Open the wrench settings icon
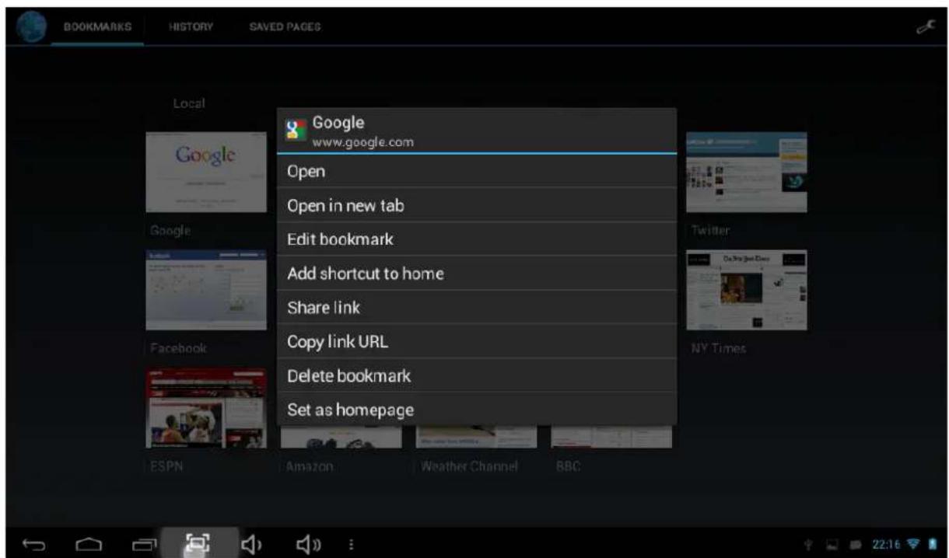Image resolution: width=949 pixels, height=558 pixels. point(925,26)
